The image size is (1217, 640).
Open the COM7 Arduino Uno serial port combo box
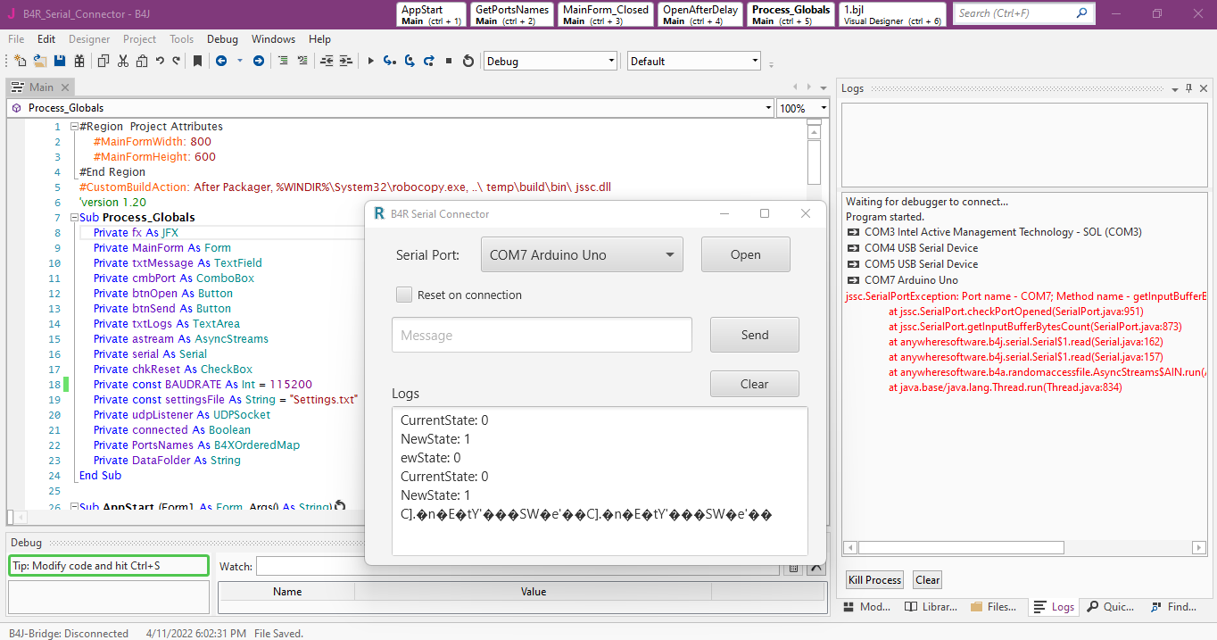click(582, 254)
